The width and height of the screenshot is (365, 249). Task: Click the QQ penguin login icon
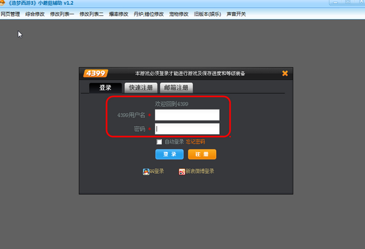[146, 172]
